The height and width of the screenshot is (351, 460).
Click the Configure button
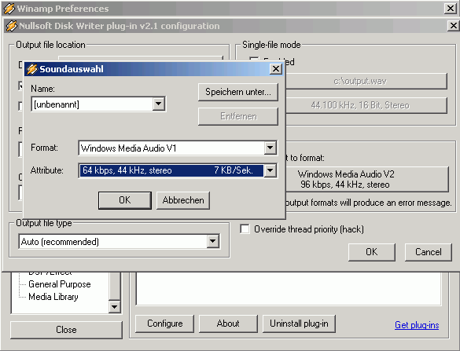pyautogui.click(x=165, y=324)
